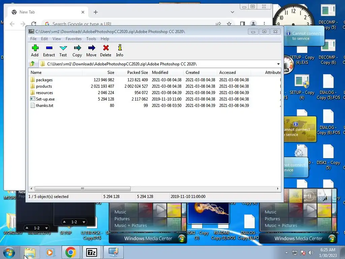This screenshot has height=259, width=345.
Task: Switch to 7-Zip taskbar icon
Action: coord(92,252)
